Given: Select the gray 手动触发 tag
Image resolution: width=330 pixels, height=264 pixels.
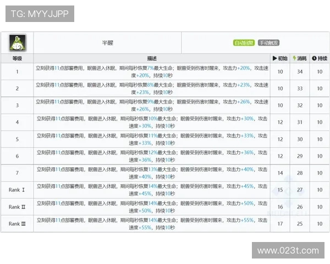Looking at the screenshot, I should pyautogui.click(x=268, y=43).
